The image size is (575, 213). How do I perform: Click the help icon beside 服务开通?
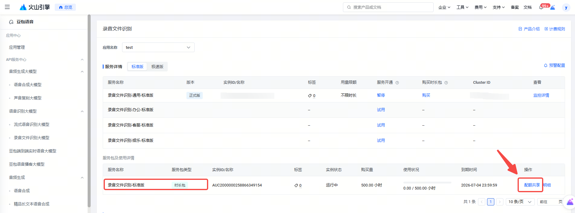(x=397, y=83)
